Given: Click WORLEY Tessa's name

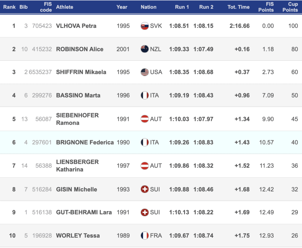Looking at the screenshot, I should coord(78,236).
